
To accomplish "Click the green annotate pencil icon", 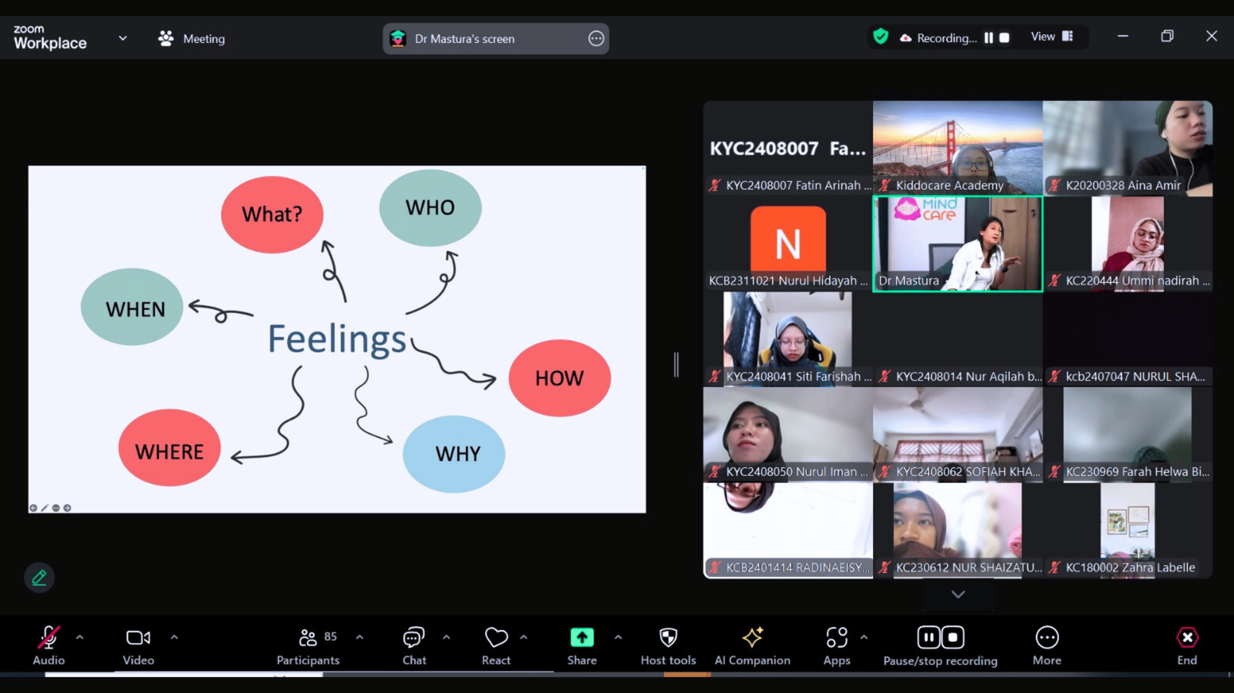I will pos(39,577).
